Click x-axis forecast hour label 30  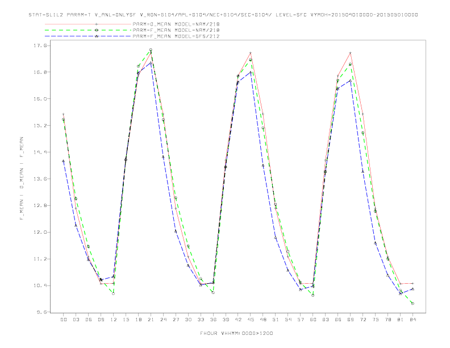(x=188, y=320)
